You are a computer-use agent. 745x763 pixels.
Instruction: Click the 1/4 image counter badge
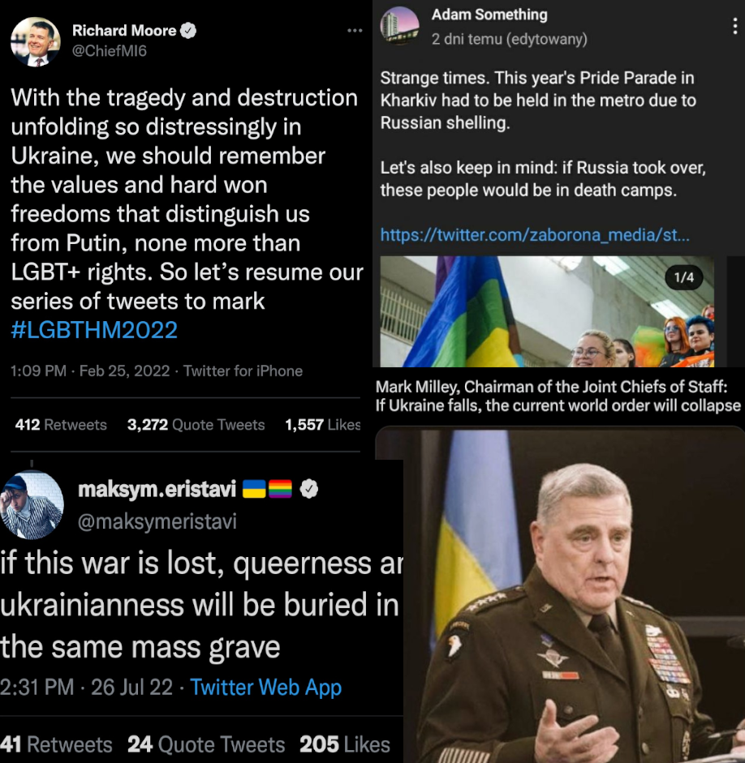683,277
